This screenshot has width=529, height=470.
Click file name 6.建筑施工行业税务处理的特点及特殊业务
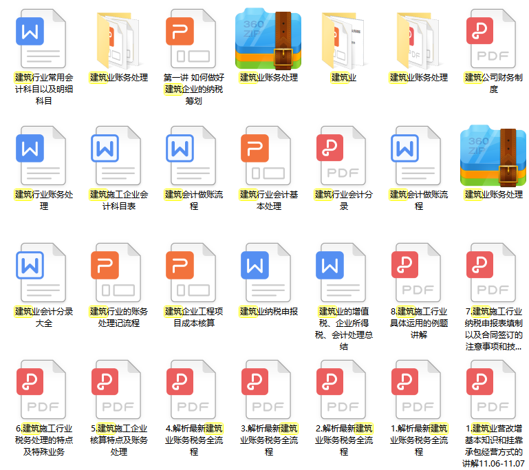tap(44, 440)
